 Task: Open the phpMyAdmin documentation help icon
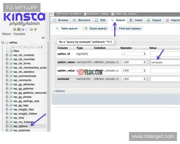pyautogui.click(x=23, y=29)
